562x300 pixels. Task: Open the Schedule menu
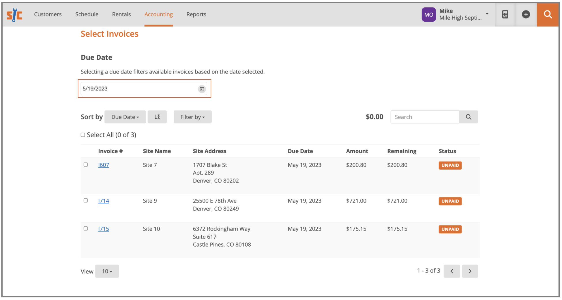pos(87,14)
